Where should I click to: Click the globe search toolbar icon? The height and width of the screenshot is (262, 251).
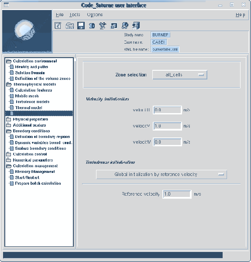tap(125, 26)
